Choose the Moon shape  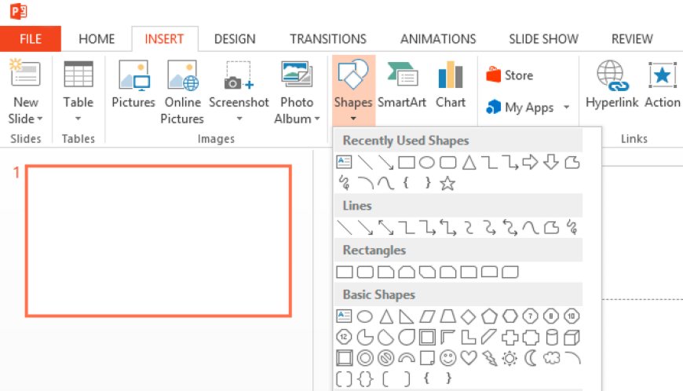tap(530, 359)
